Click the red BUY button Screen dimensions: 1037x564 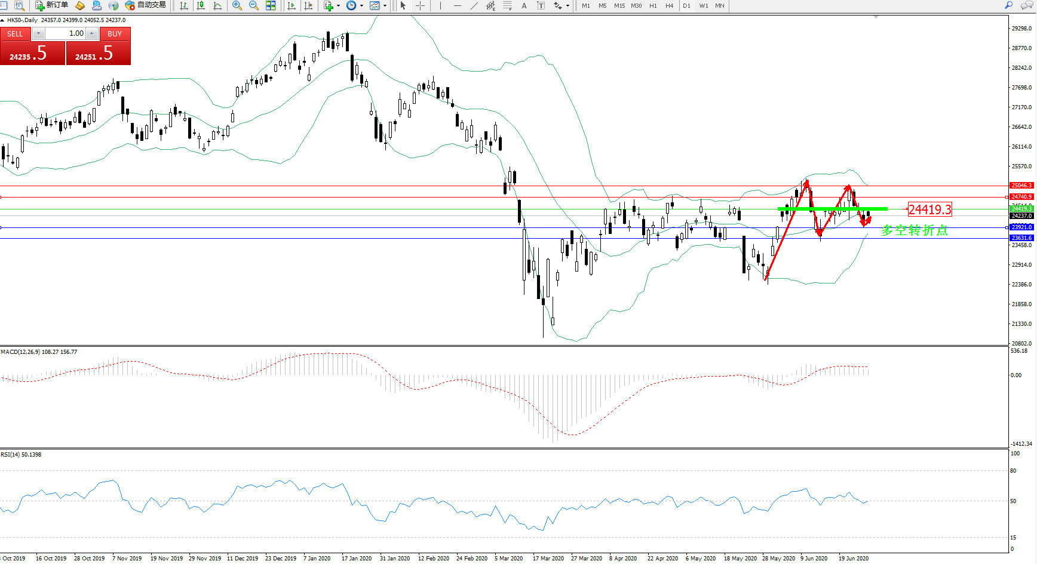115,34
